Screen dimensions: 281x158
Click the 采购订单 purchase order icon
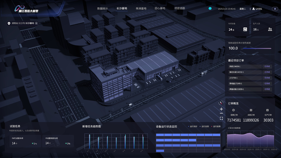[251, 110]
